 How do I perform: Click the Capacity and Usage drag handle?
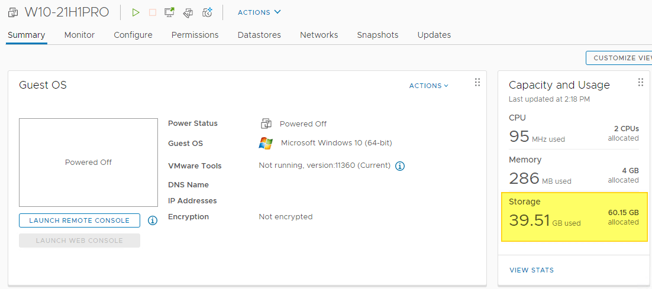pos(640,83)
